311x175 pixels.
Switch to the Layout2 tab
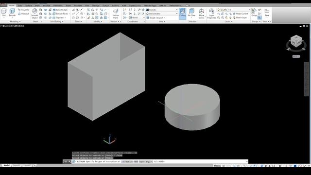(27, 165)
